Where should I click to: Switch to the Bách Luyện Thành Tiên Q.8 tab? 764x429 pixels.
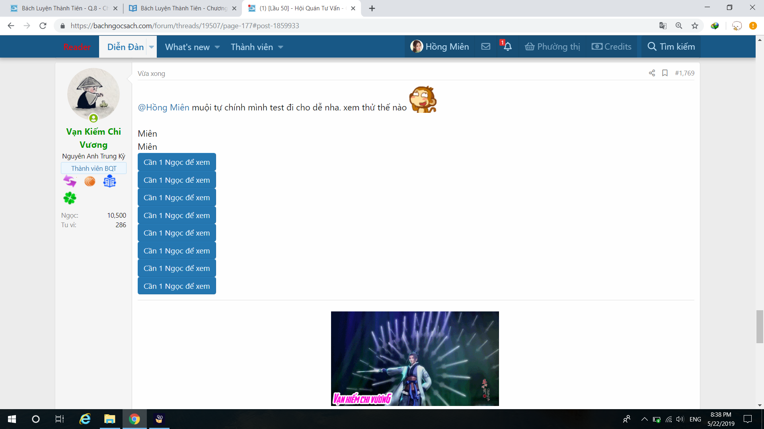click(x=60, y=8)
